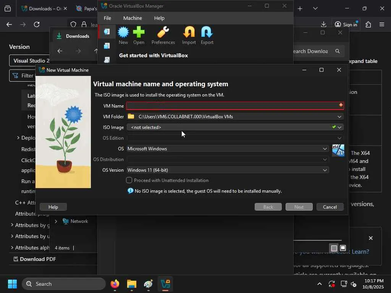
Task: Click the Back button in the wizard
Action: click(x=268, y=207)
